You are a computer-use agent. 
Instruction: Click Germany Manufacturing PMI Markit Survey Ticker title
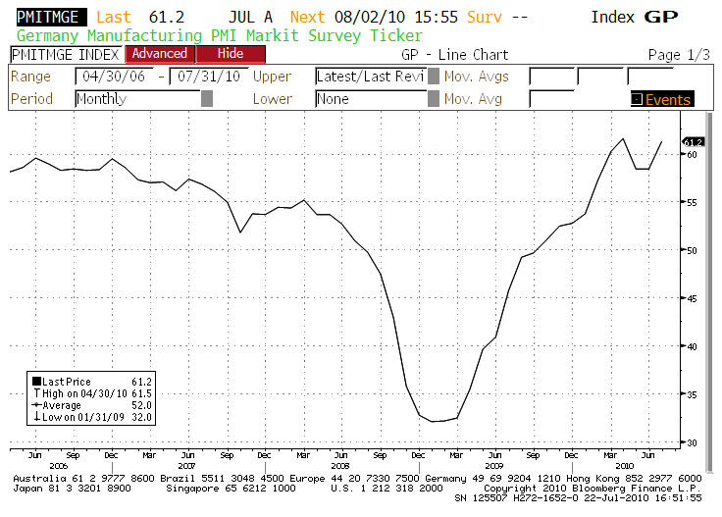(219, 36)
